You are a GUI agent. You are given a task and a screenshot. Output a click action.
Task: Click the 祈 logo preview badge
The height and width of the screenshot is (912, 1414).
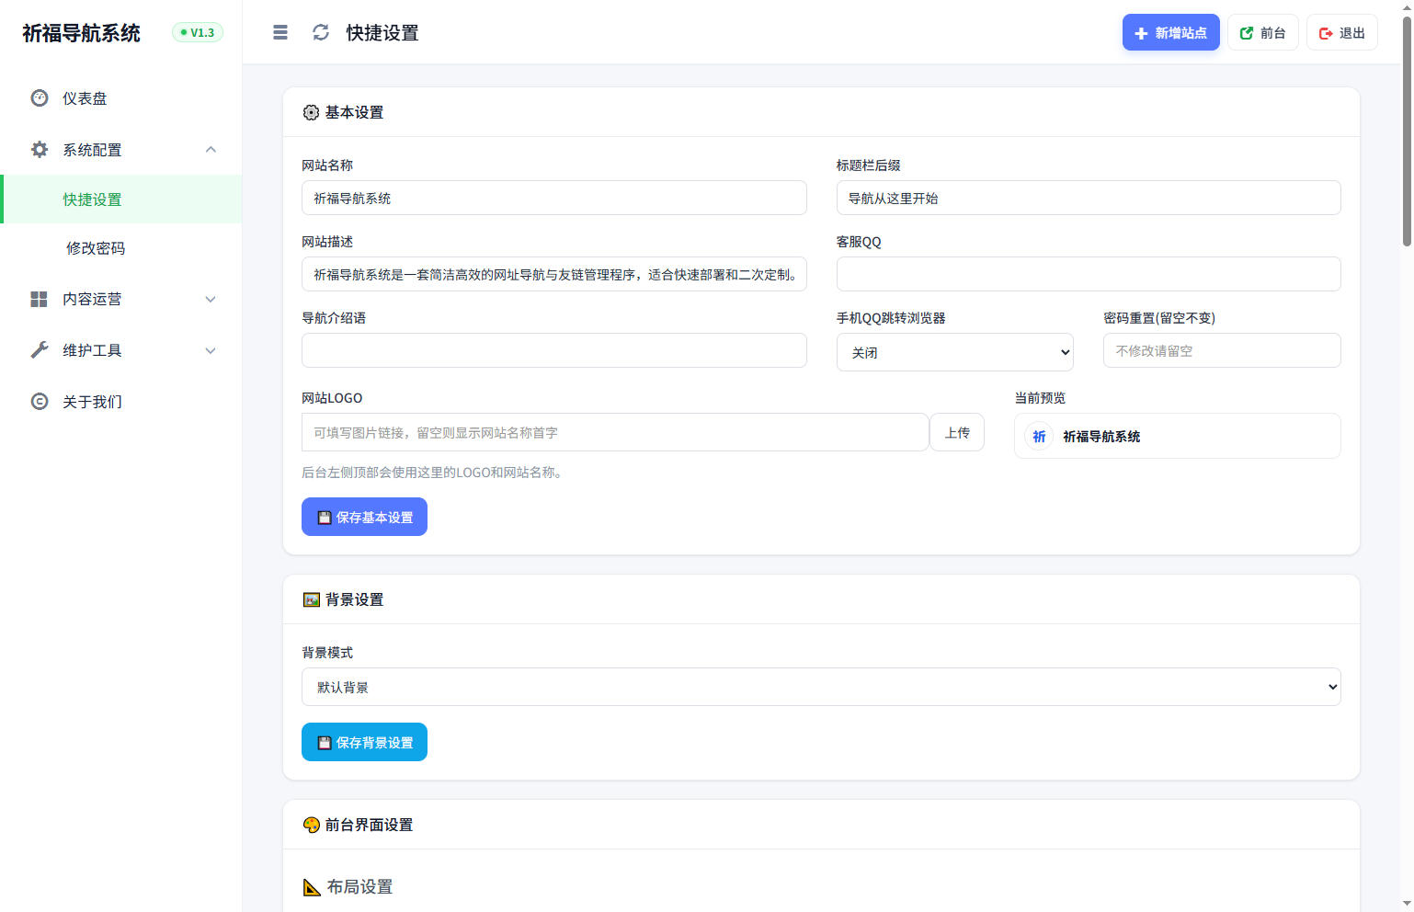pos(1039,437)
